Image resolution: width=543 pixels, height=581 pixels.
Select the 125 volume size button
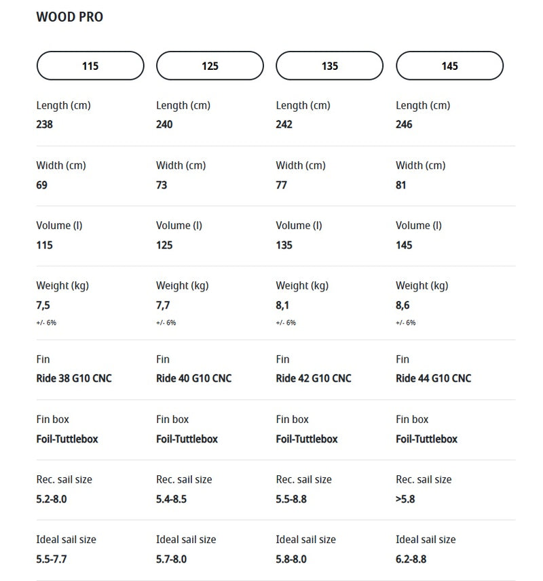click(x=210, y=66)
